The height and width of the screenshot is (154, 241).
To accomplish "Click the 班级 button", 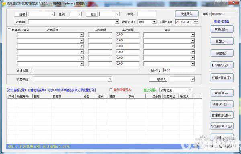I will 92,14.
